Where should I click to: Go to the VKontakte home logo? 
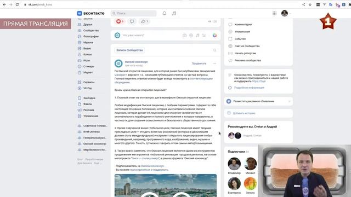click(90, 13)
